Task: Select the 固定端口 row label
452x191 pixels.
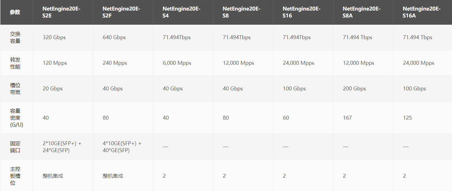Action: (15, 147)
